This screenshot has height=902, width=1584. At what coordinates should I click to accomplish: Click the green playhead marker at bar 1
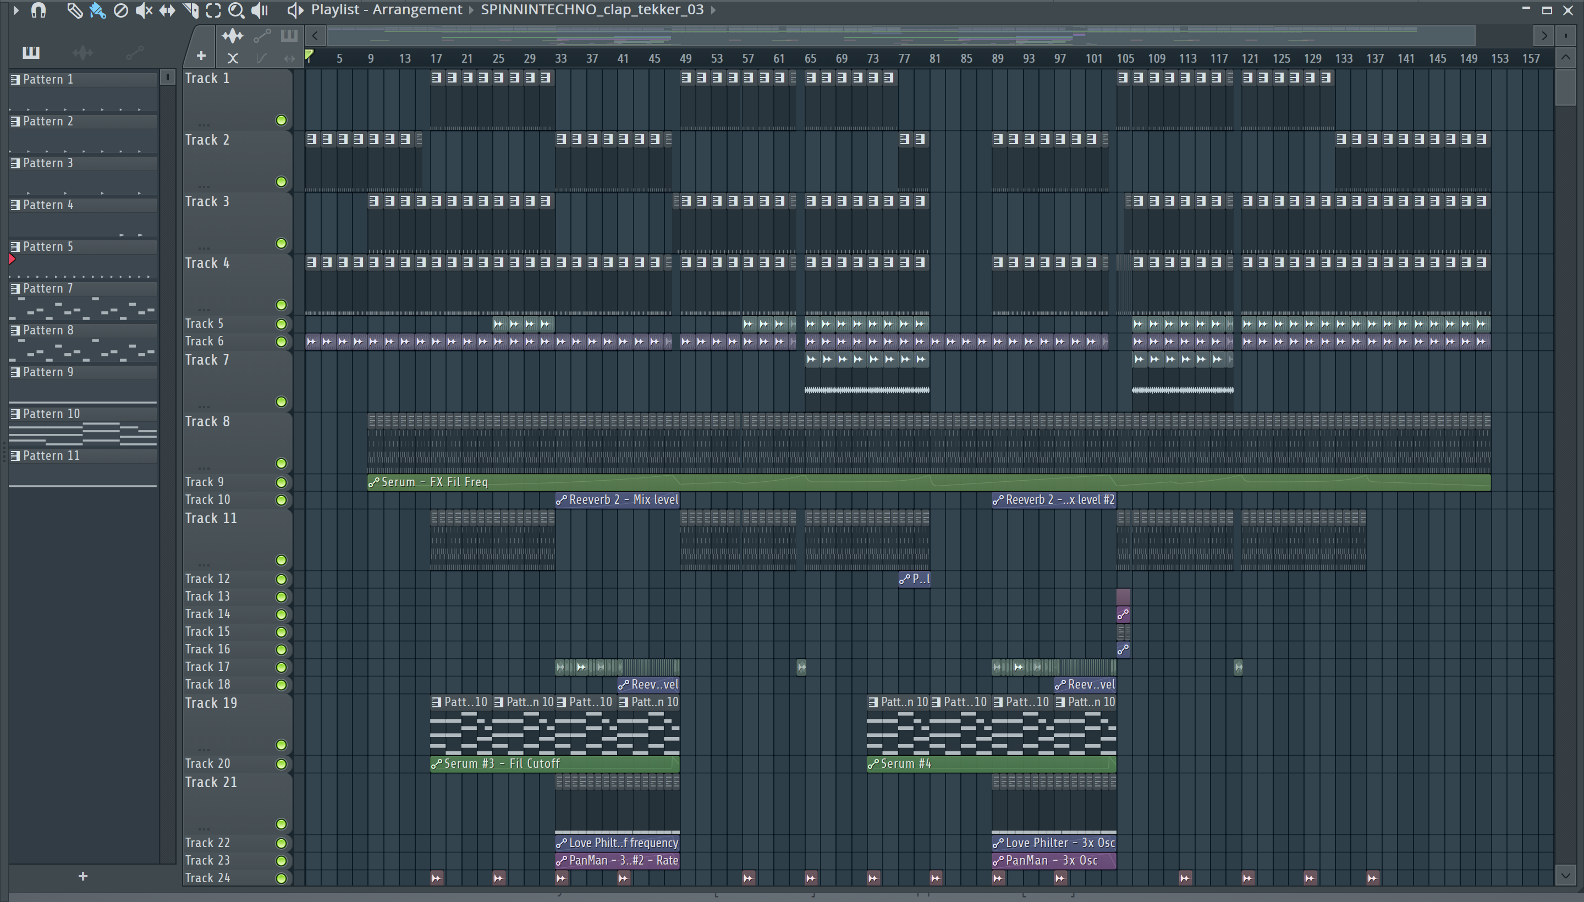pos(309,56)
